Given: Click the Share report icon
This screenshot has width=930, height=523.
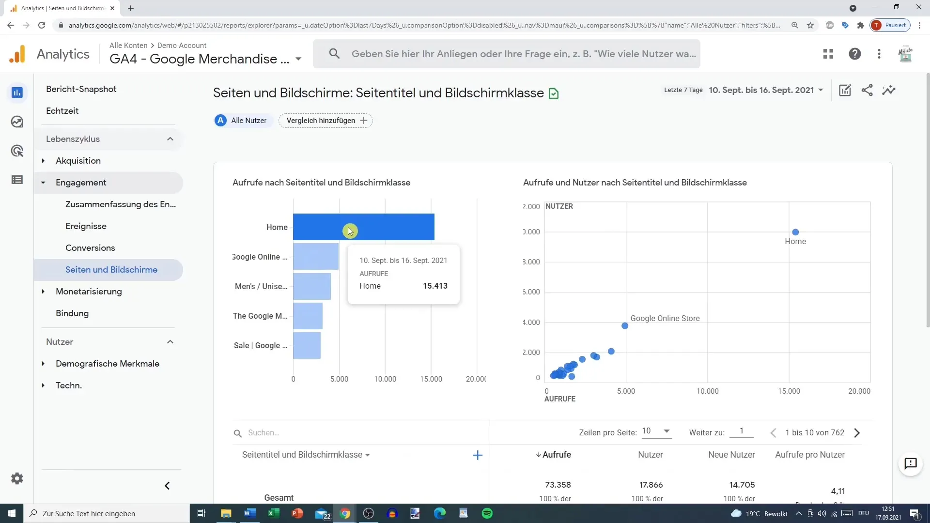Looking at the screenshot, I should click(x=867, y=90).
